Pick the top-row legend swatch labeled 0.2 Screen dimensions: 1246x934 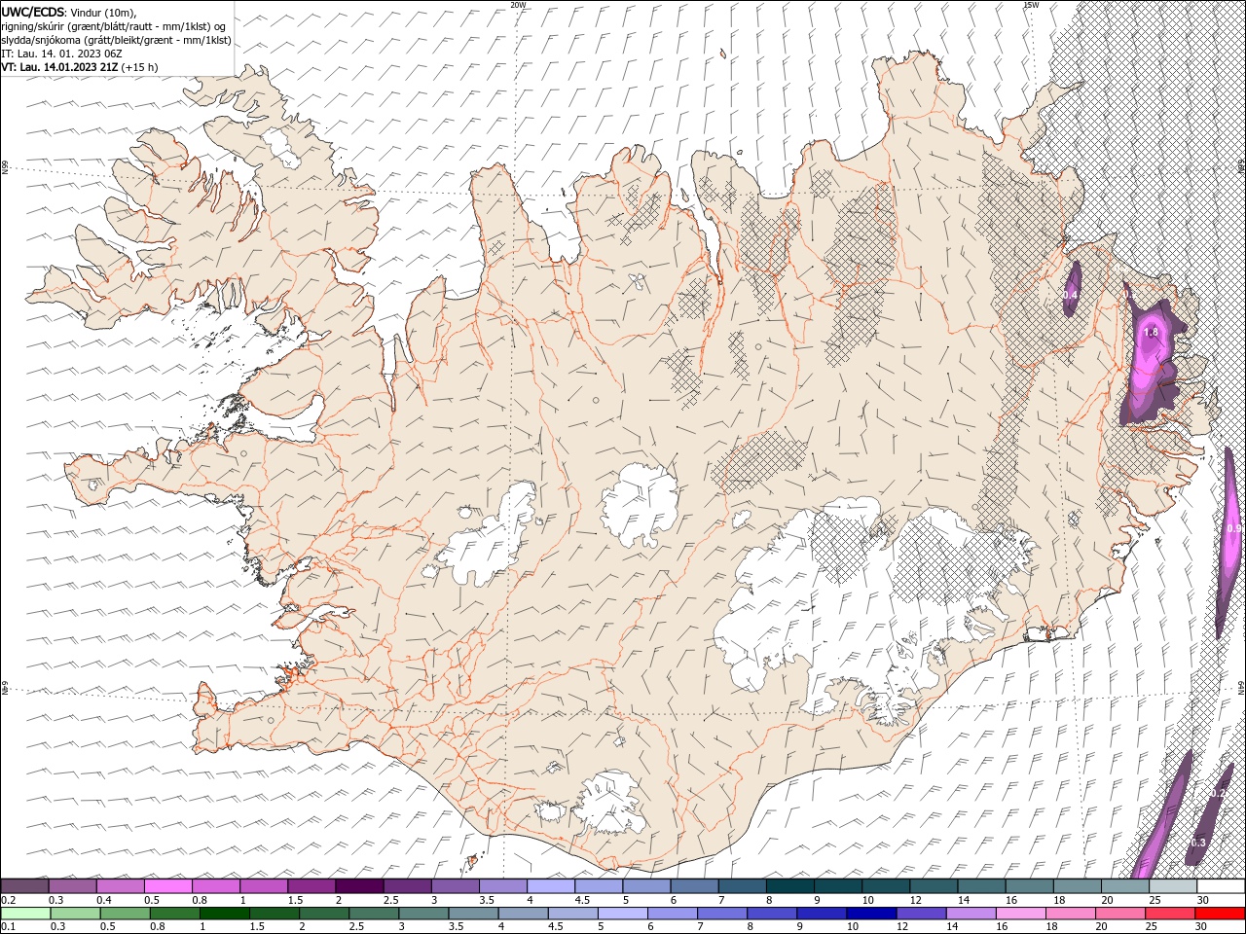[x=24, y=886]
